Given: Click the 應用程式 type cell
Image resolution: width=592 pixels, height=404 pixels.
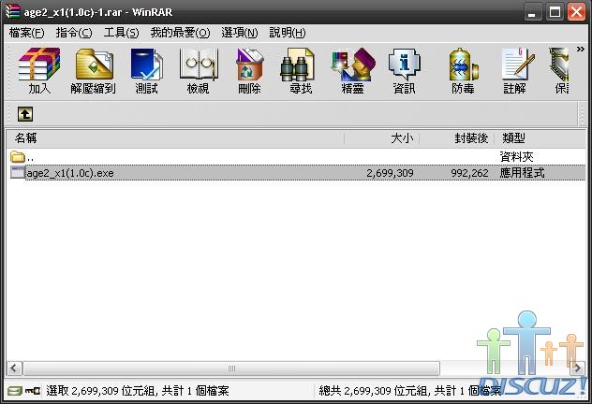Looking at the screenshot, I should coord(522,173).
